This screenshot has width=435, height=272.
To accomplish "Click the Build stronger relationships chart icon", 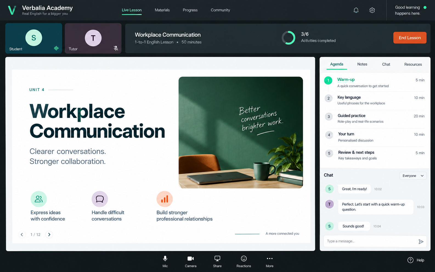I will pyautogui.click(x=165, y=199).
